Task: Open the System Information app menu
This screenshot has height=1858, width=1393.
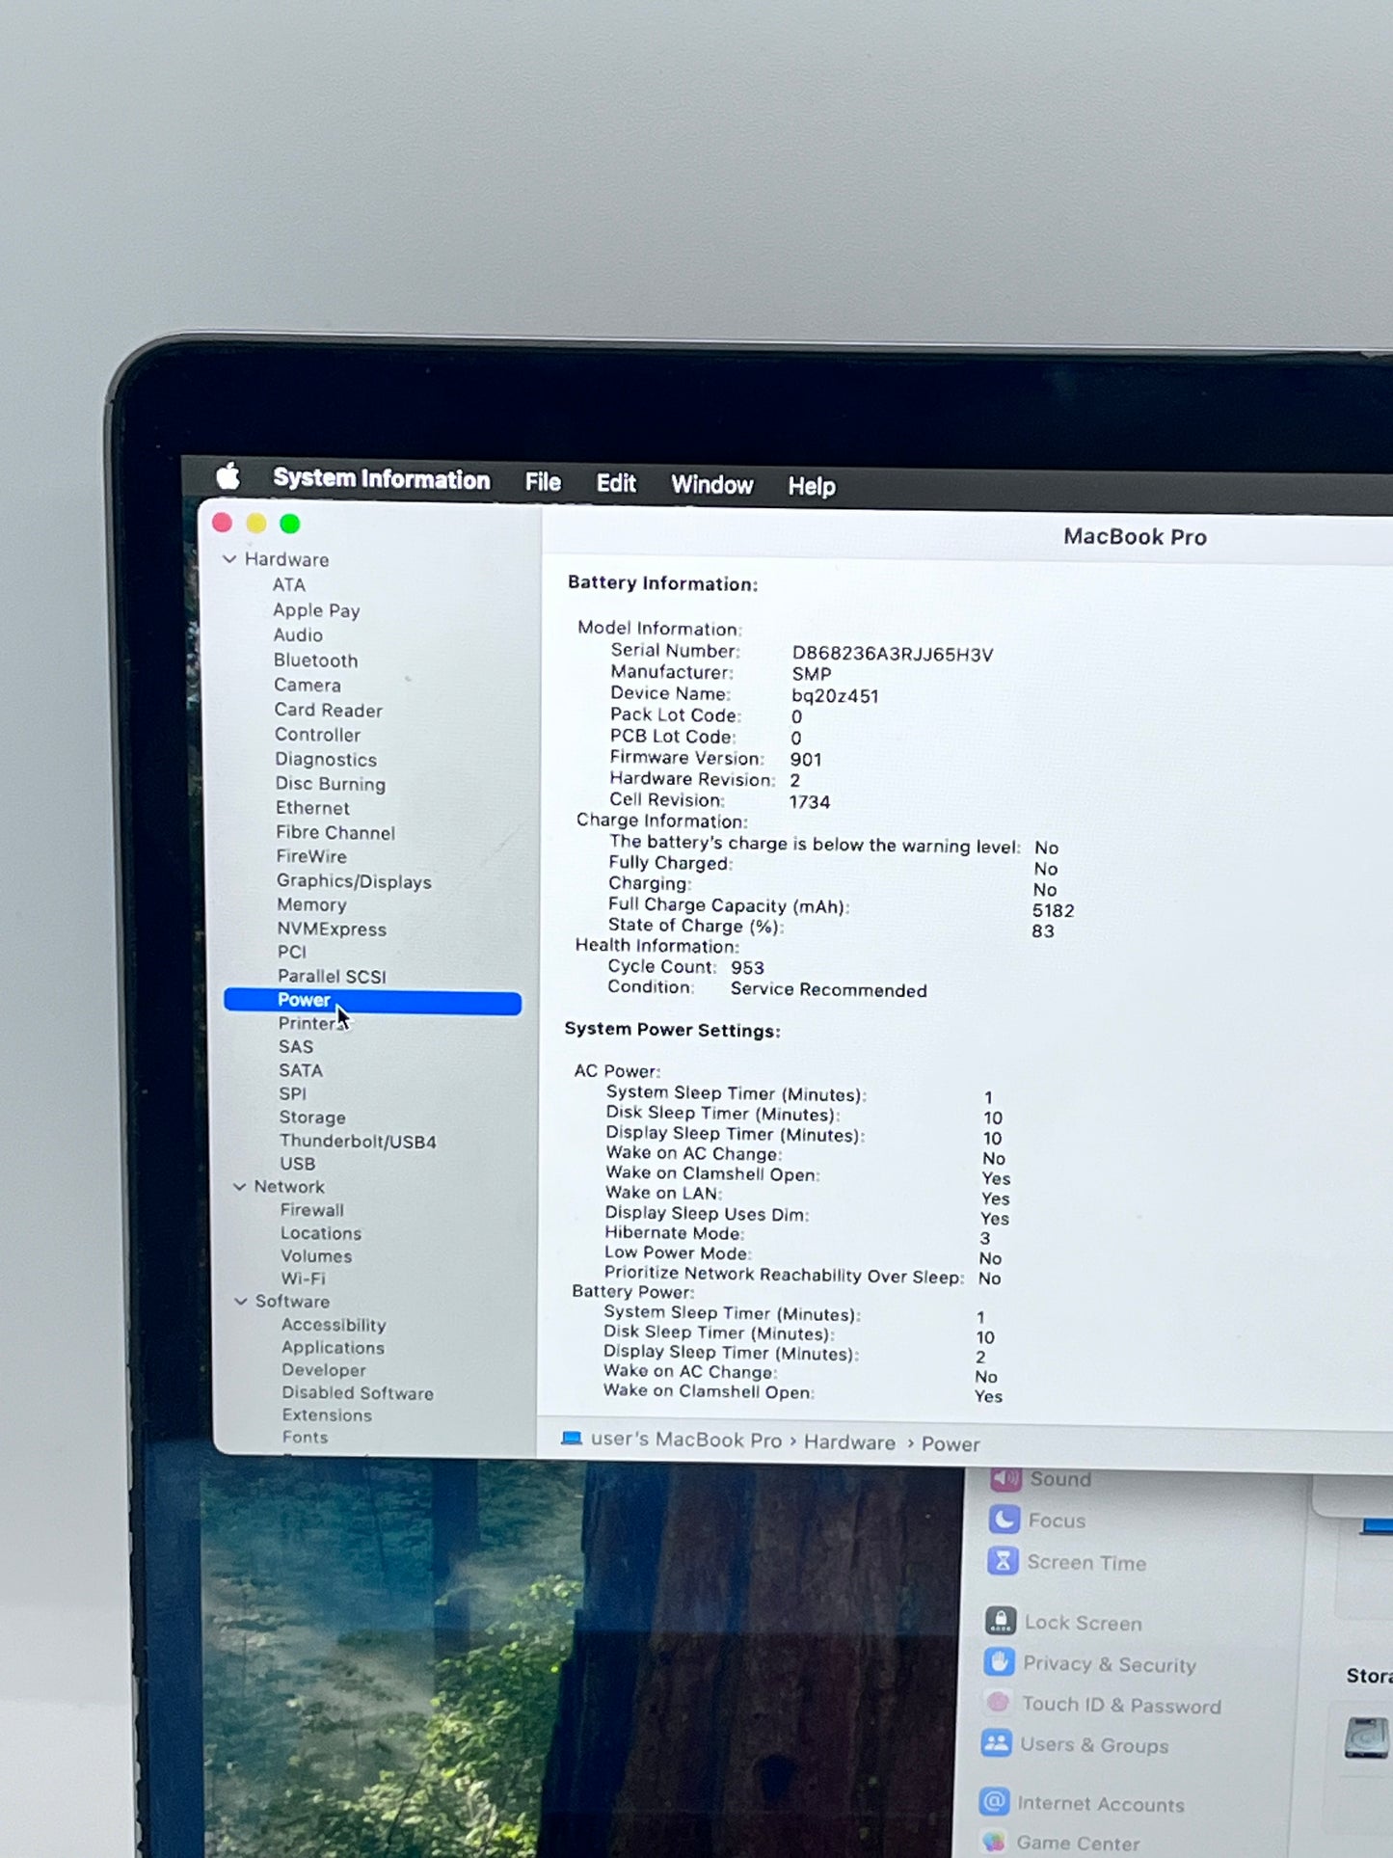Action: (381, 479)
